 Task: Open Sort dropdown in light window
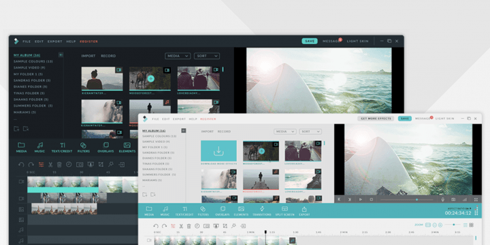coord(310,131)
